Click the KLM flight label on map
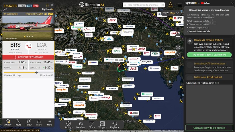Viewport: 235px width, 132px height. pos(109,39)
